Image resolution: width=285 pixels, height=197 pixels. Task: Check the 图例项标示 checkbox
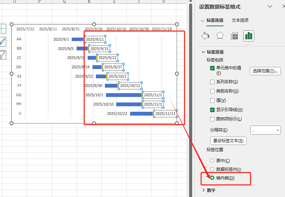(x=212, y=119)
